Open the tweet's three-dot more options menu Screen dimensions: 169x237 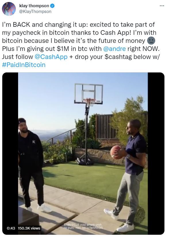(x=162, y=6)
